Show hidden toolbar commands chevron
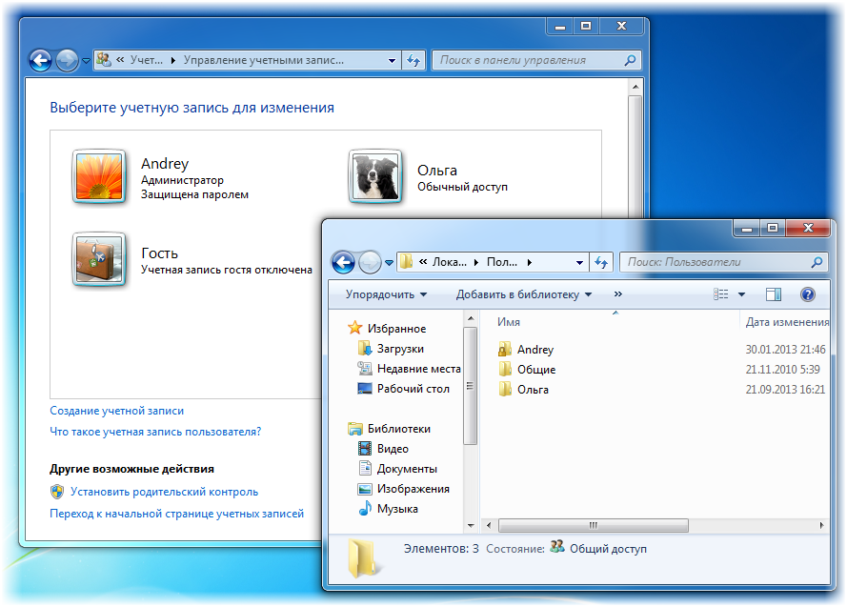 pos(618,293)
